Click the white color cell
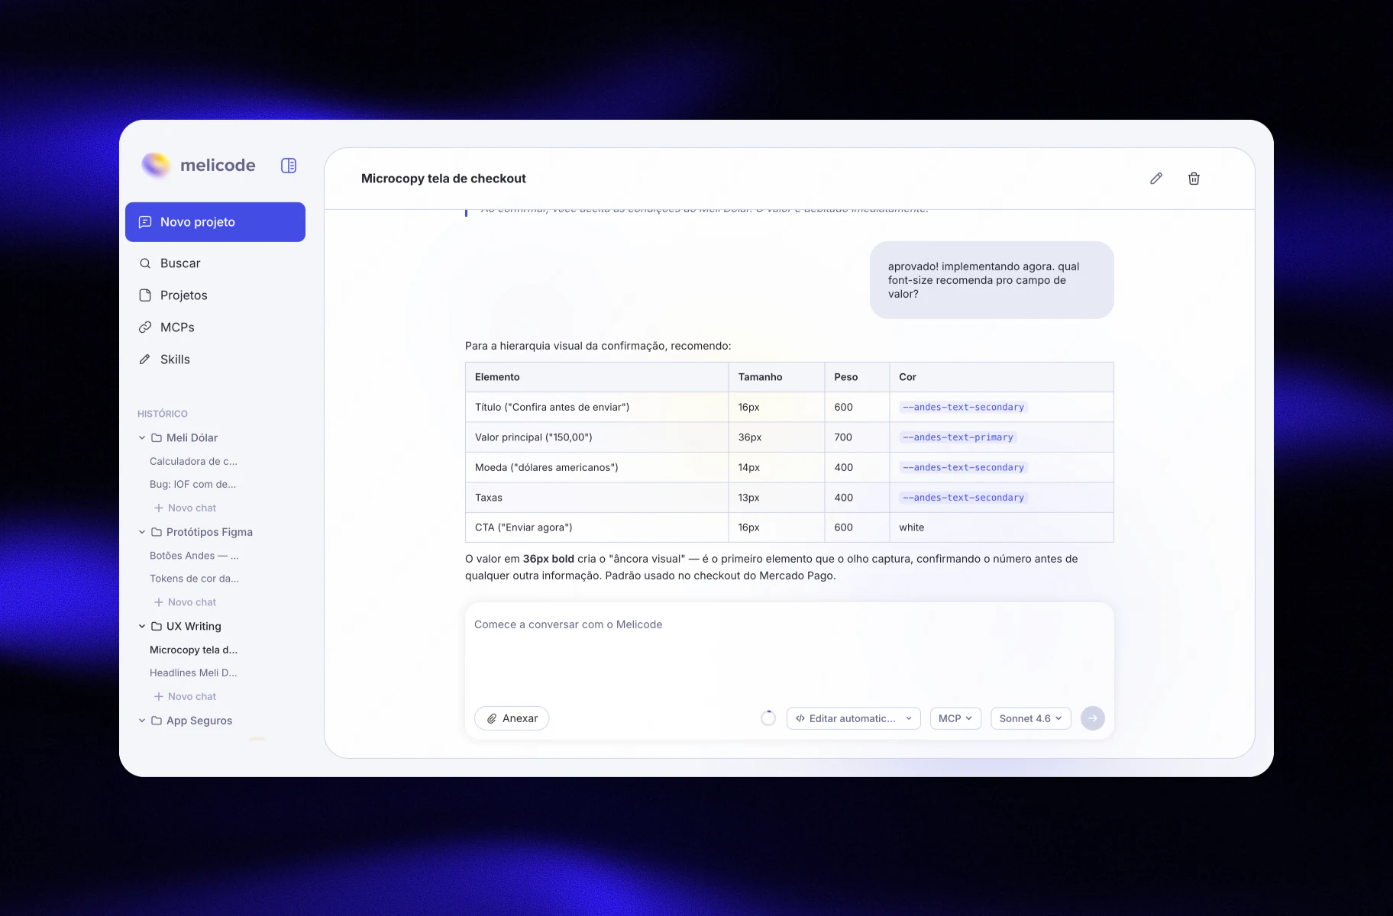 click(1001, 527)
